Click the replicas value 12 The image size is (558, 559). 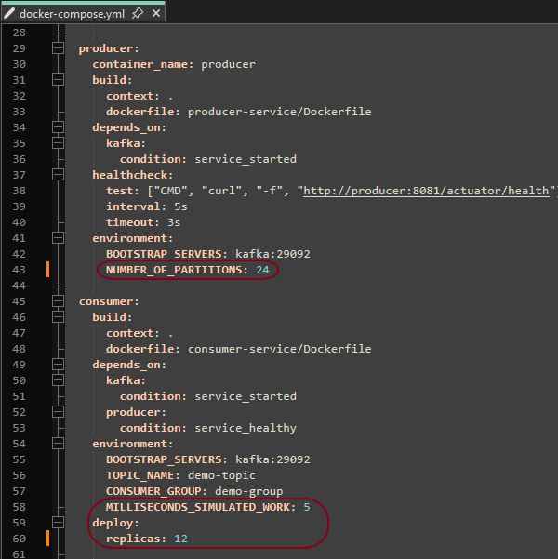(x=180, y=539)
